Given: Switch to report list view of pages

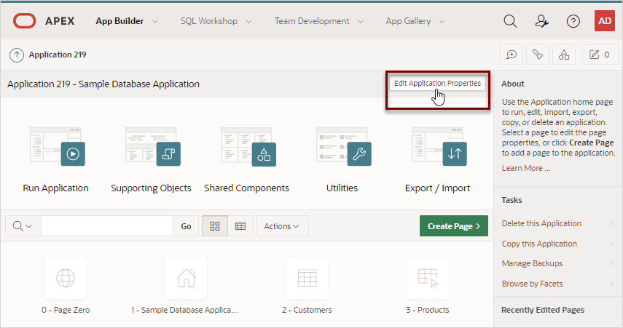Looking at the screenshot, I should 240,226.
